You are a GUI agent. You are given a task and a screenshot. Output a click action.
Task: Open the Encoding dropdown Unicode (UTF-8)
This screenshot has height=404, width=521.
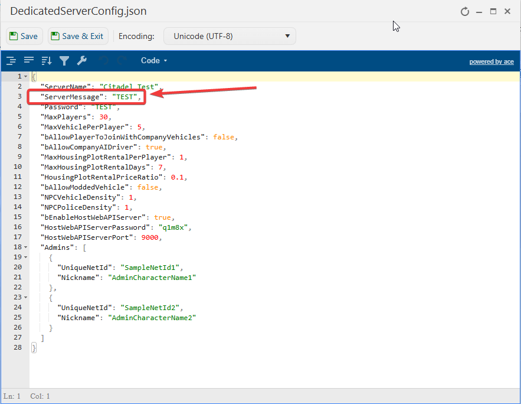230,36
